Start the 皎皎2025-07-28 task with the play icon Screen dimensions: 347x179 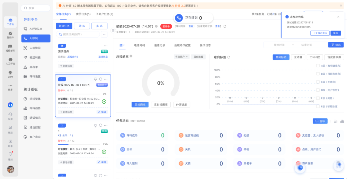[104, 101]
